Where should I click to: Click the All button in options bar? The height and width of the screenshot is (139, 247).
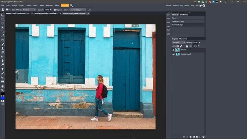(90, 10)
